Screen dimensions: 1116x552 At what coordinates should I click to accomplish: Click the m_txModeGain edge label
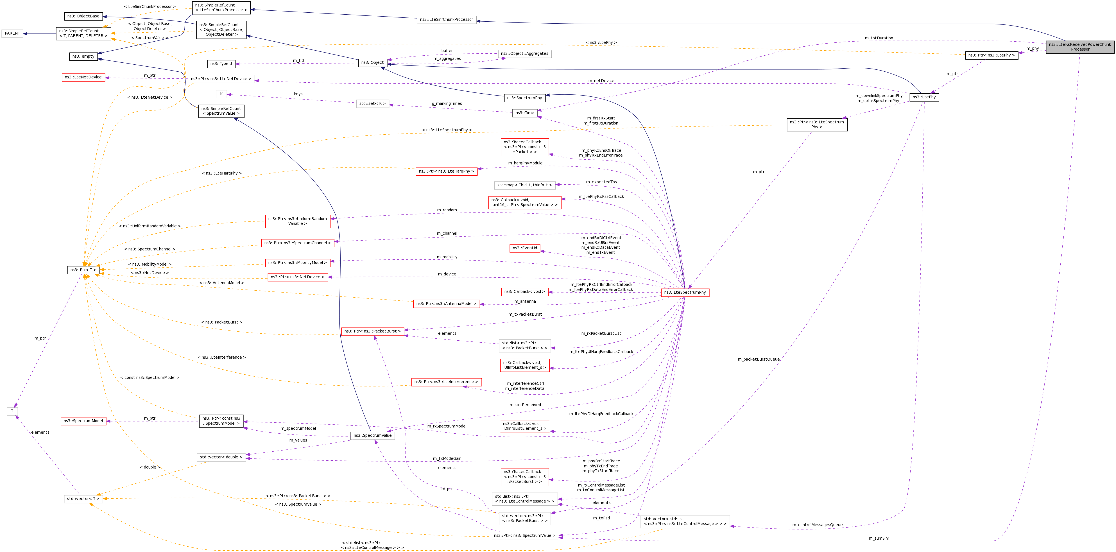(447, 458)
